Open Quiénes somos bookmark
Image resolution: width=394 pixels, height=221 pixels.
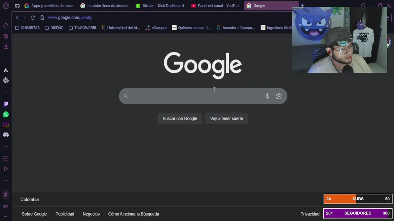pyautogui.click(x=191, y=28)
